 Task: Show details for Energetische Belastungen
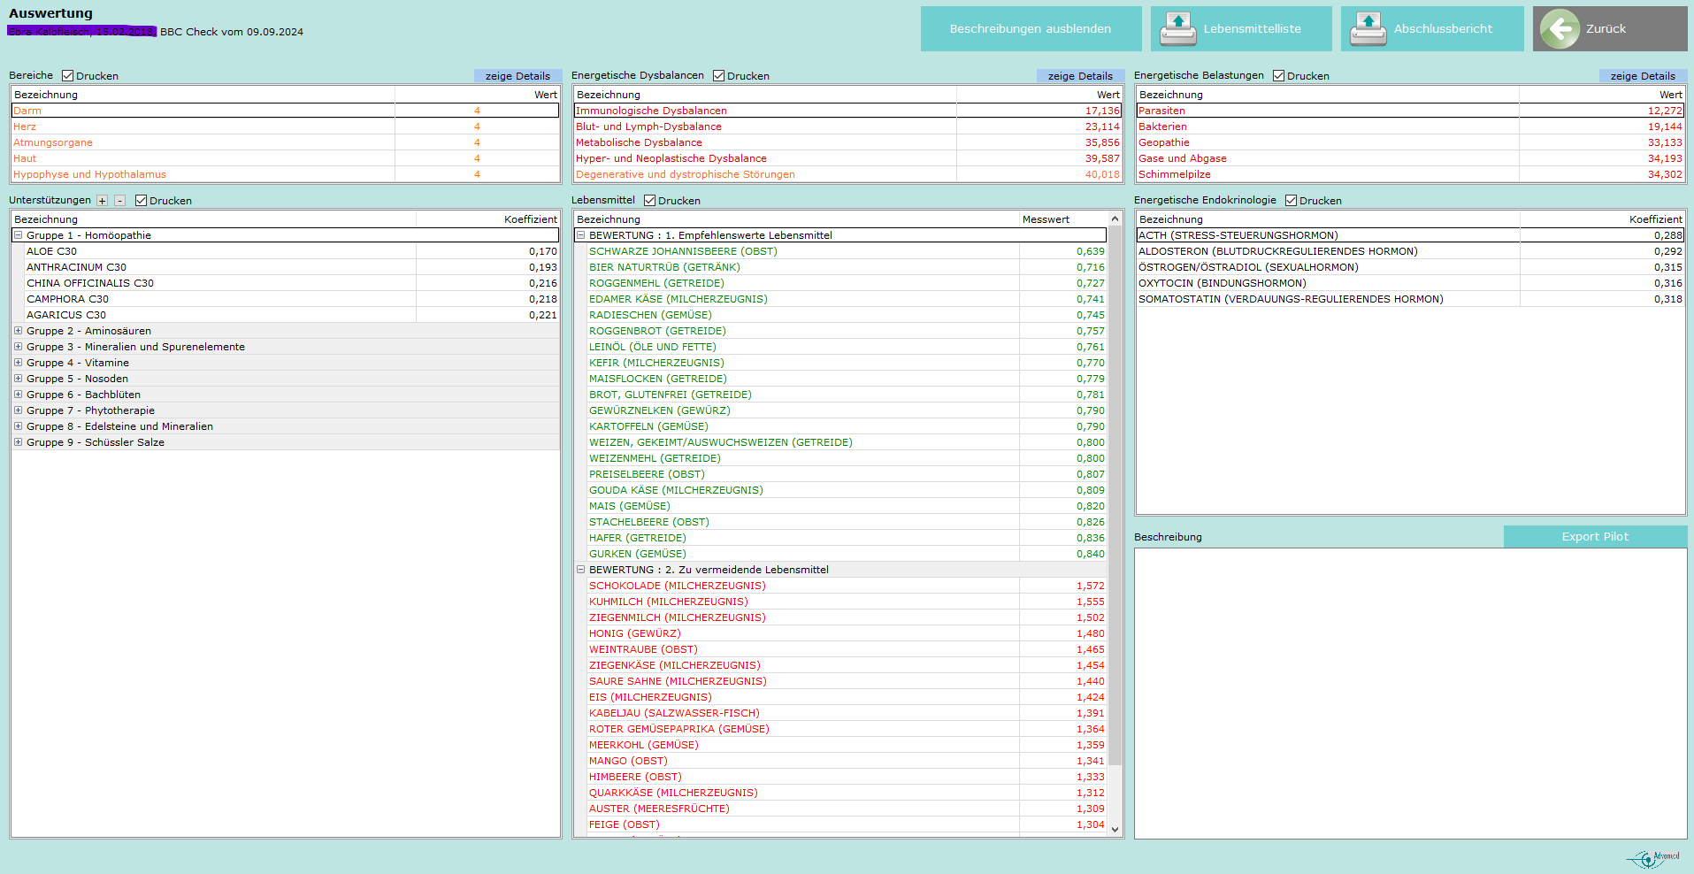[x=1643, y=76]
